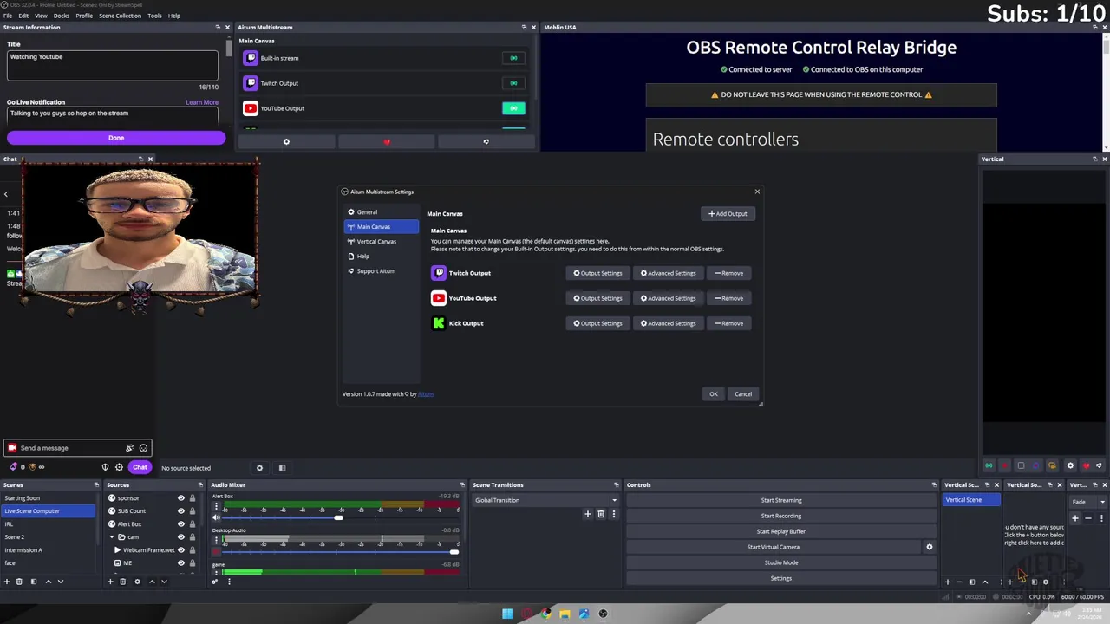Collapse the cam group in Sources
The image size is (1110, 624).
click(x=112, y=537)
